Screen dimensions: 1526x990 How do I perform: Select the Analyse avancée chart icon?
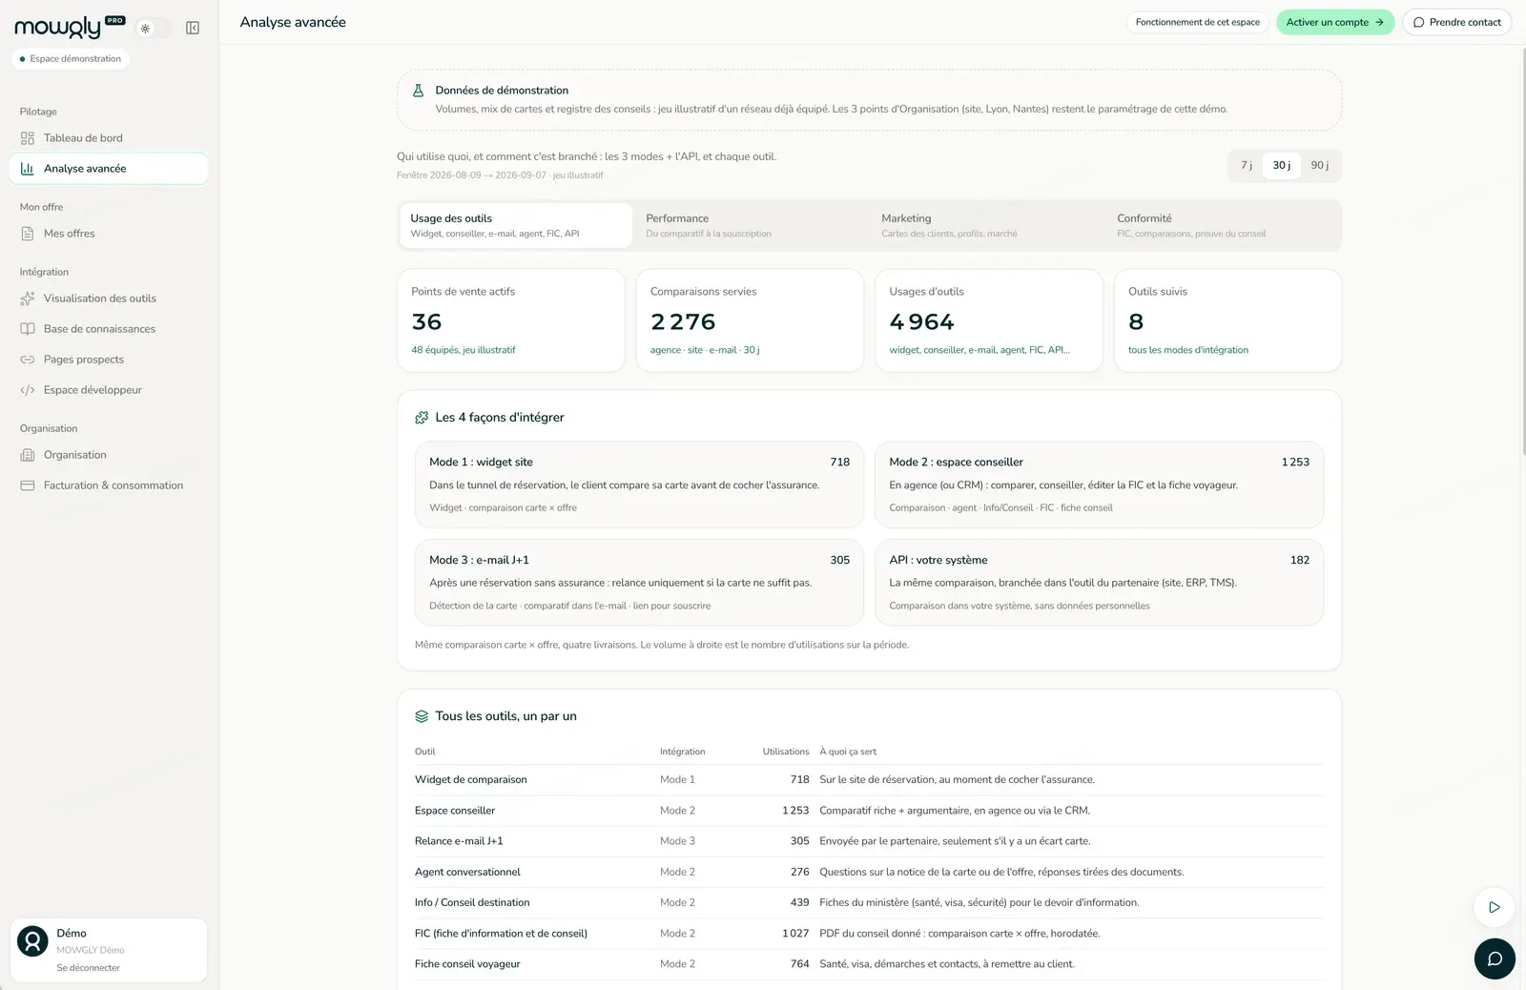tap(28, 169)
